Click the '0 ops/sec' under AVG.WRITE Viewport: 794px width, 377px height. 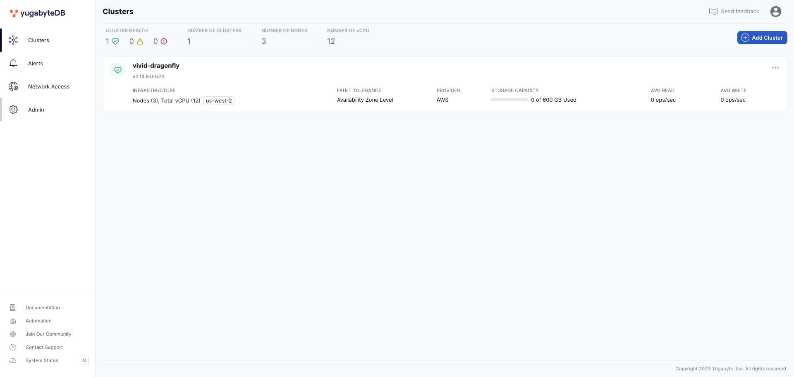[733, 100]
